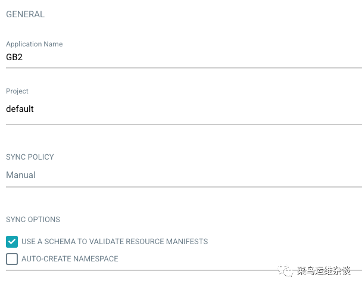Uncheck the schema validation checkbox
The width and height of the screenshot is (362, 287).
point(12,242)
